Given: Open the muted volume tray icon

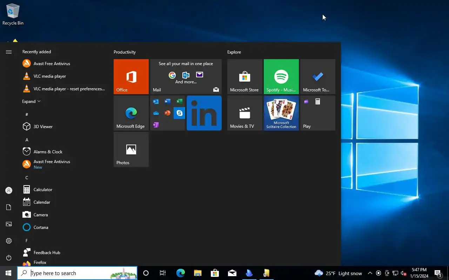Looking at the screenshot, I should tap(403, 273).
